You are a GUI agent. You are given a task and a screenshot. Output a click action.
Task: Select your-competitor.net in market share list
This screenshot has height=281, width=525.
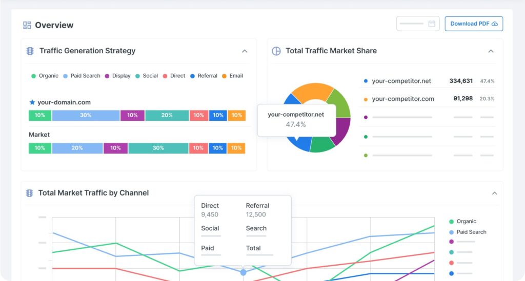coord(401,81)
